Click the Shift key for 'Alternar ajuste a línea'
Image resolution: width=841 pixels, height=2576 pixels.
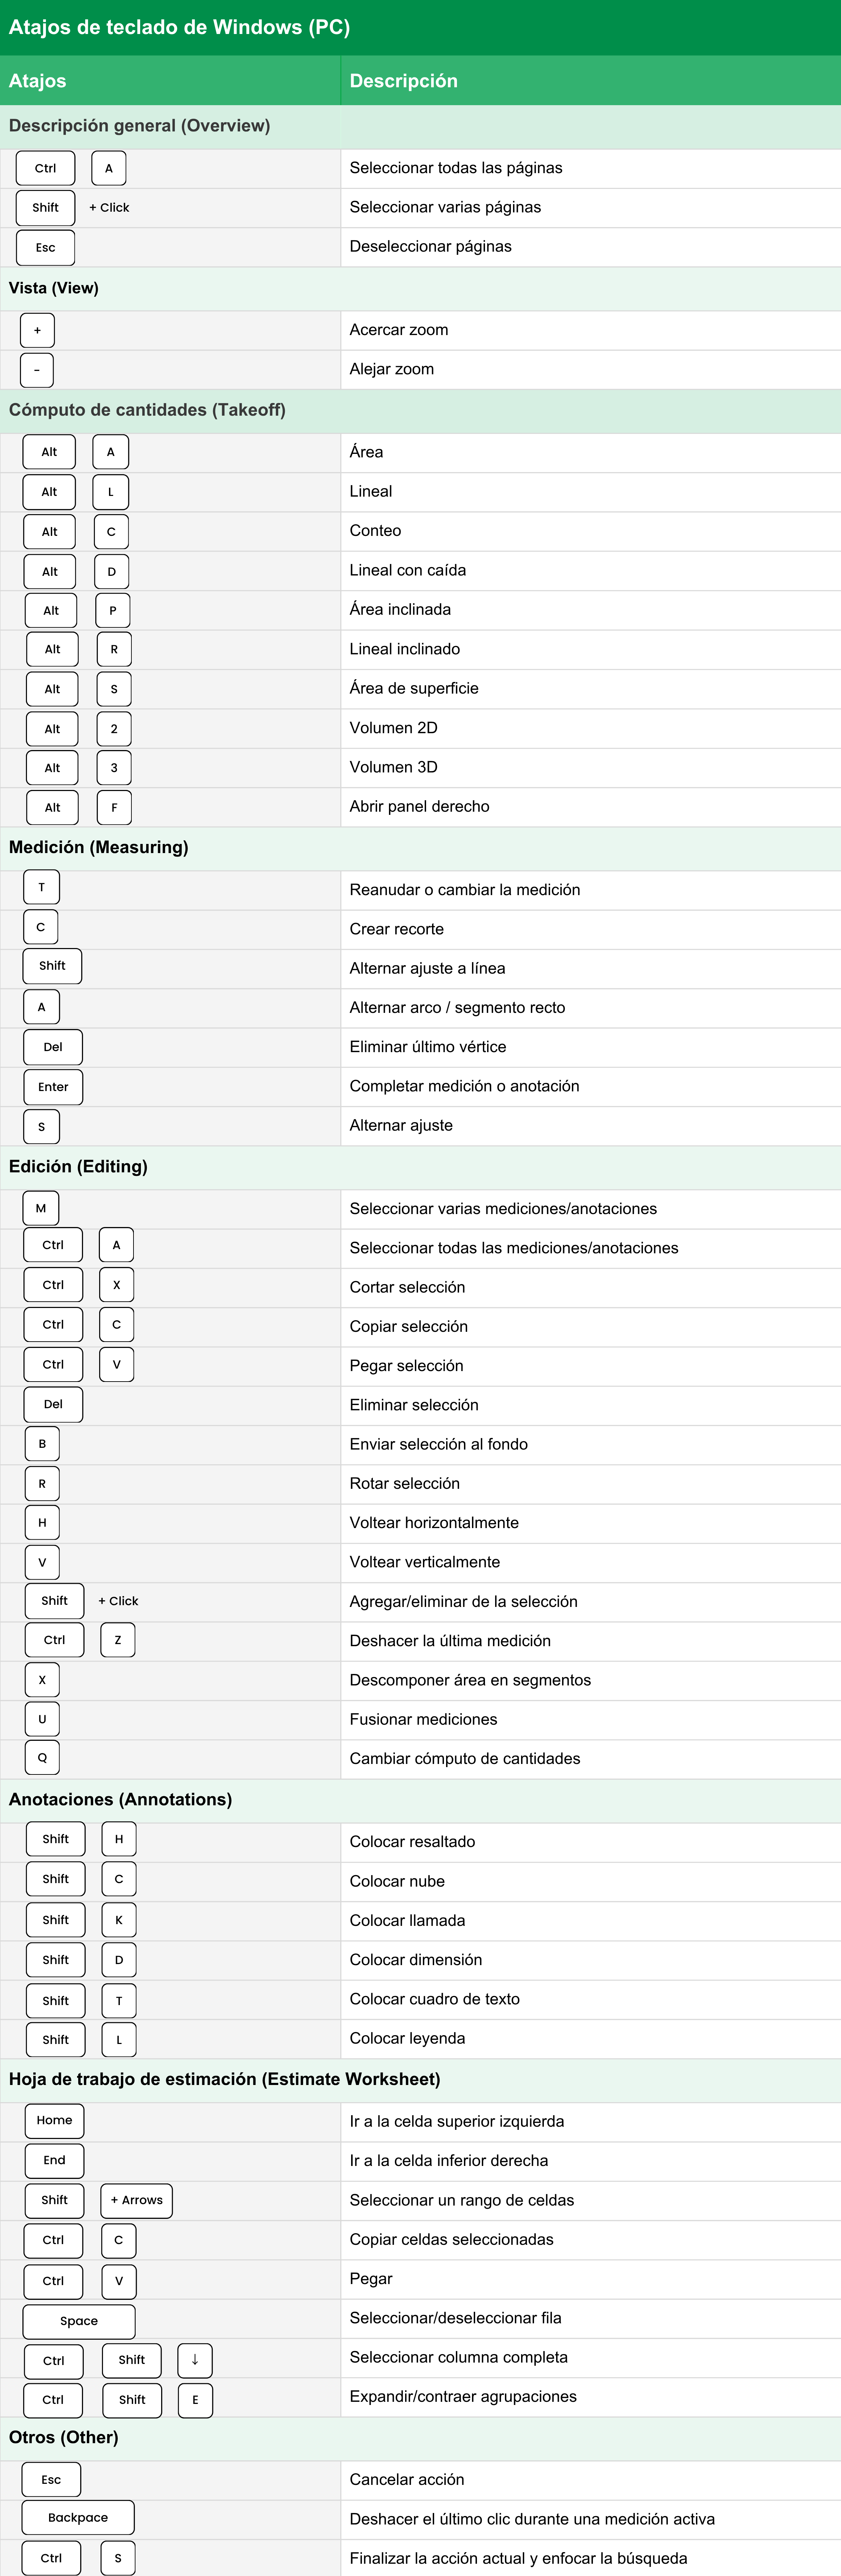coord(52,966)
